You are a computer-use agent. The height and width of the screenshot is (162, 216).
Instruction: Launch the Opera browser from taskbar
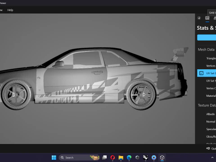coord(112,157)
